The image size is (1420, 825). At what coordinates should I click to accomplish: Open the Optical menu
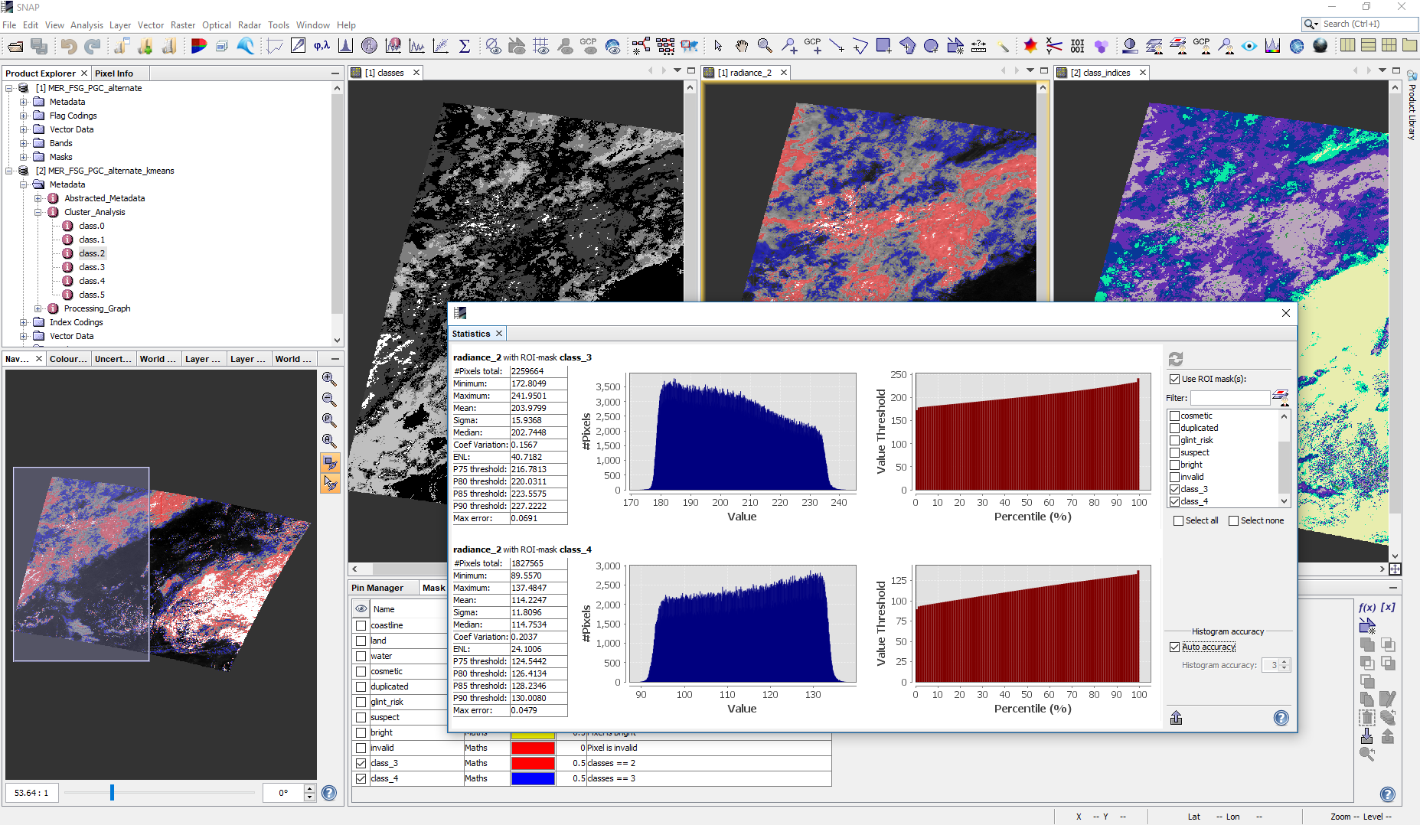[x=217, y=24]
